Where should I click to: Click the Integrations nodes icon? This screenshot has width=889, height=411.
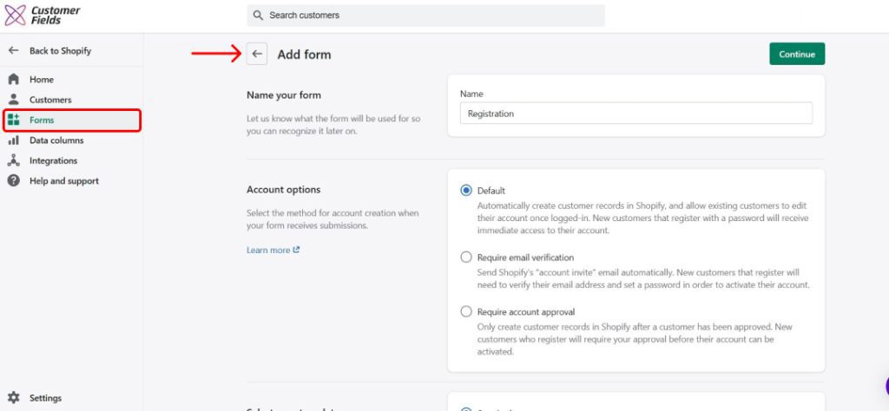(x=14, y=160)
